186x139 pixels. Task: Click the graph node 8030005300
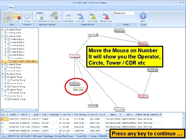(x=92, y=105)
